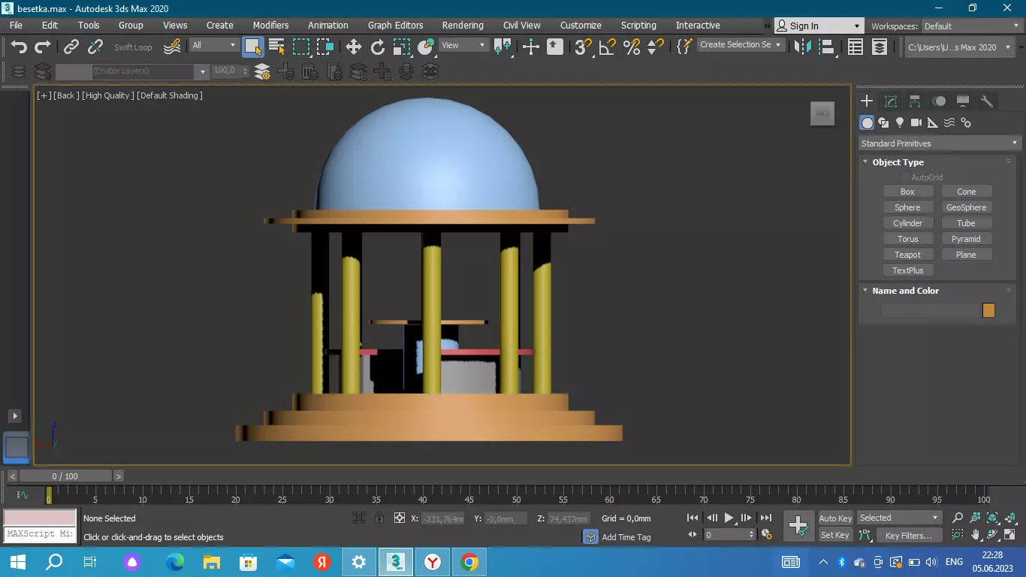Open Create Selection Set dropdown

click(x=741, y=45)
